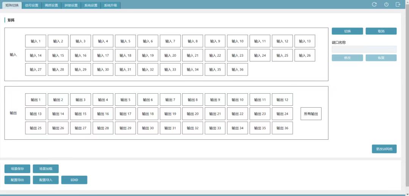Click the logout icon at top right

click(398, 5)
